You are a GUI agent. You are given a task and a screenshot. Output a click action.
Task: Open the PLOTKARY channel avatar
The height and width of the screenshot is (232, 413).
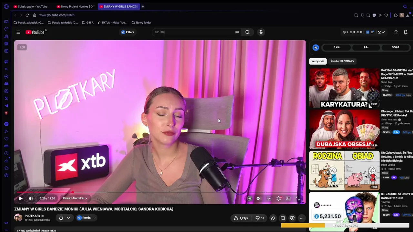click(x=18, y=218)
